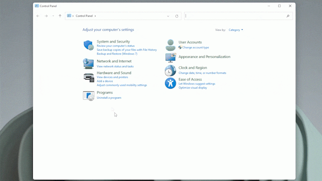Screen dimensions: 322x181
Task: Go back using the back arrow
Action: [x=38, y=16]
